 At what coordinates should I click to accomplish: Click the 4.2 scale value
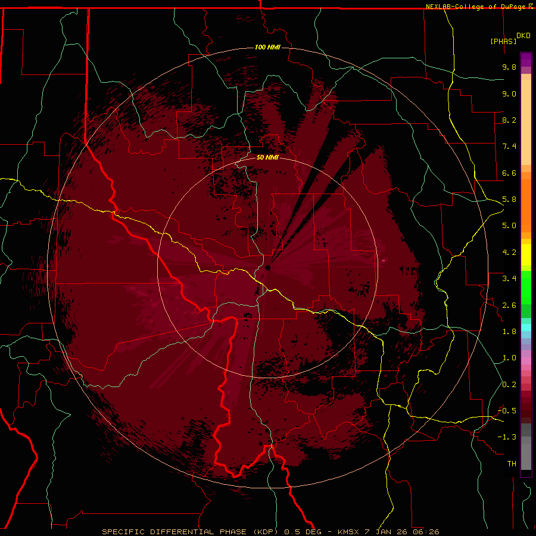[509, 253]
